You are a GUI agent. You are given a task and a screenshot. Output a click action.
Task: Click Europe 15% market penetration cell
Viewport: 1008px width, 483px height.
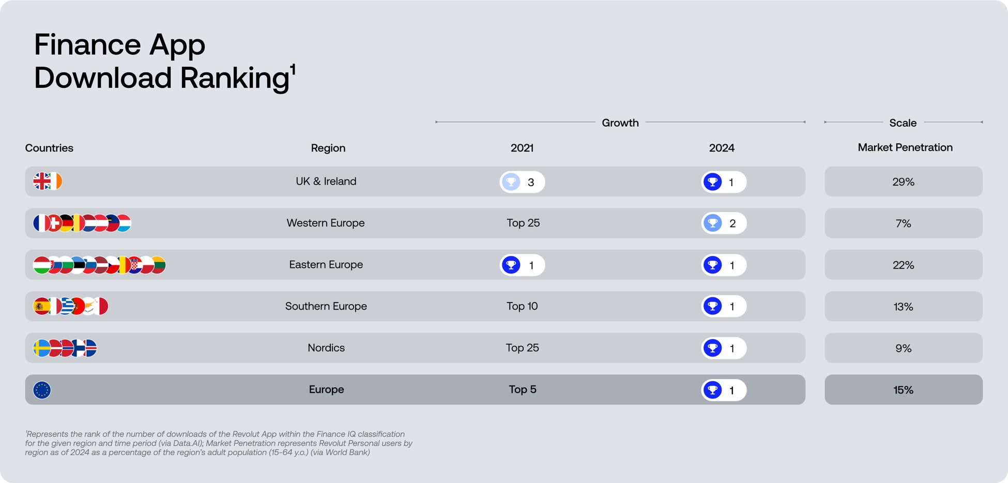(903, 390)
